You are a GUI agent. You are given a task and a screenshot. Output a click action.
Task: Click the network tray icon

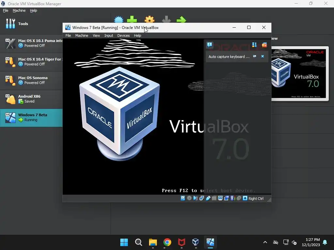click(286, 242)
